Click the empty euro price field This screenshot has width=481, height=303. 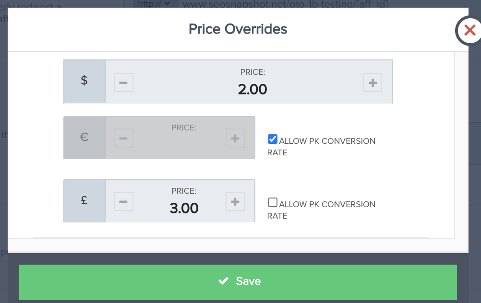[x=184, y=144]
